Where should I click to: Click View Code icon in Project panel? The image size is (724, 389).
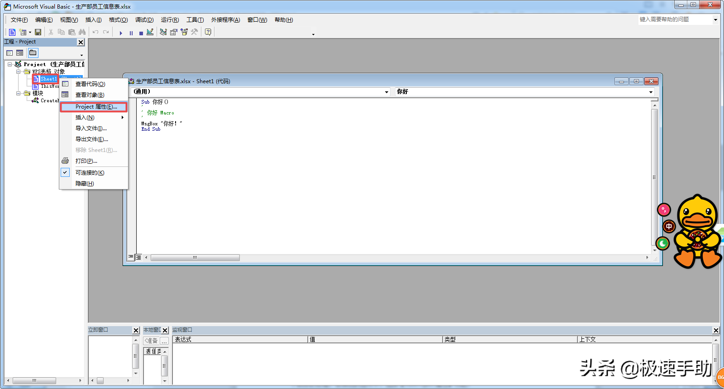[x=10, y=53]
